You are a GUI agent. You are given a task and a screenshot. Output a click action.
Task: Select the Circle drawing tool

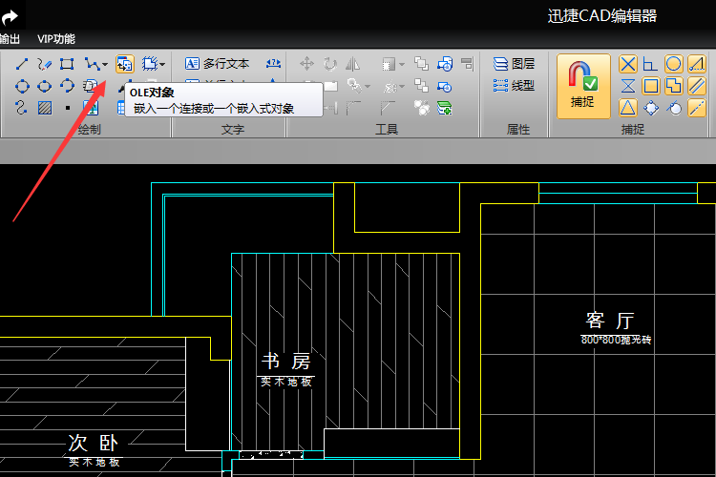point(22,86)
